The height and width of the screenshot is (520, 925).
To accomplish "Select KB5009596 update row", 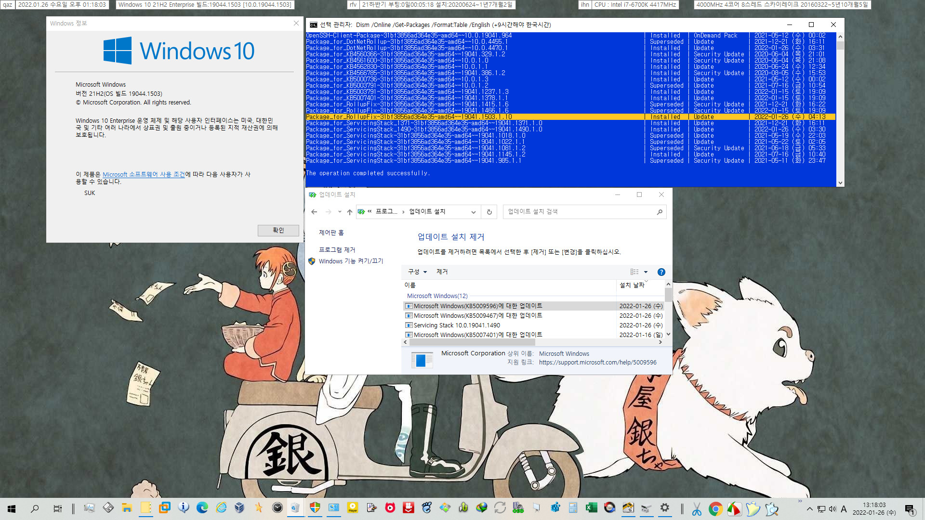I will point(534,306).
